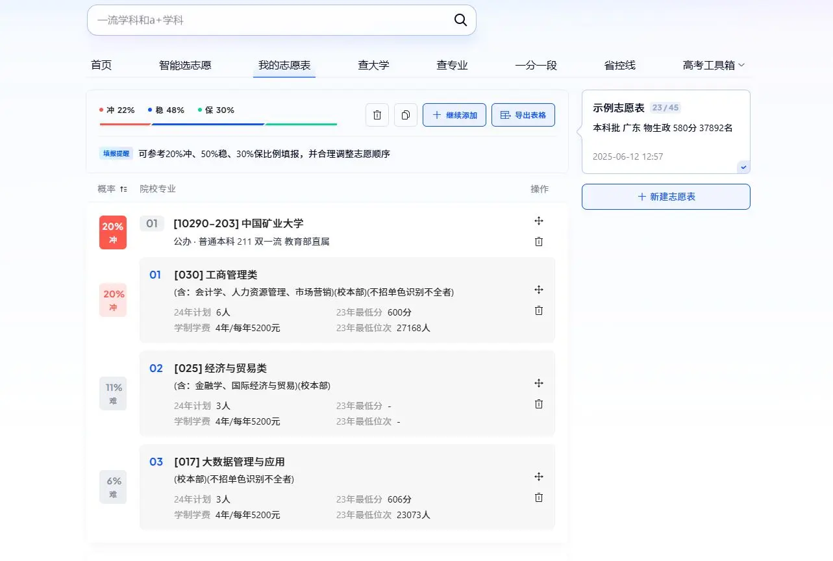Click the search magnifier icon
The image size is (833, 561).
click(x=460, y=20)
